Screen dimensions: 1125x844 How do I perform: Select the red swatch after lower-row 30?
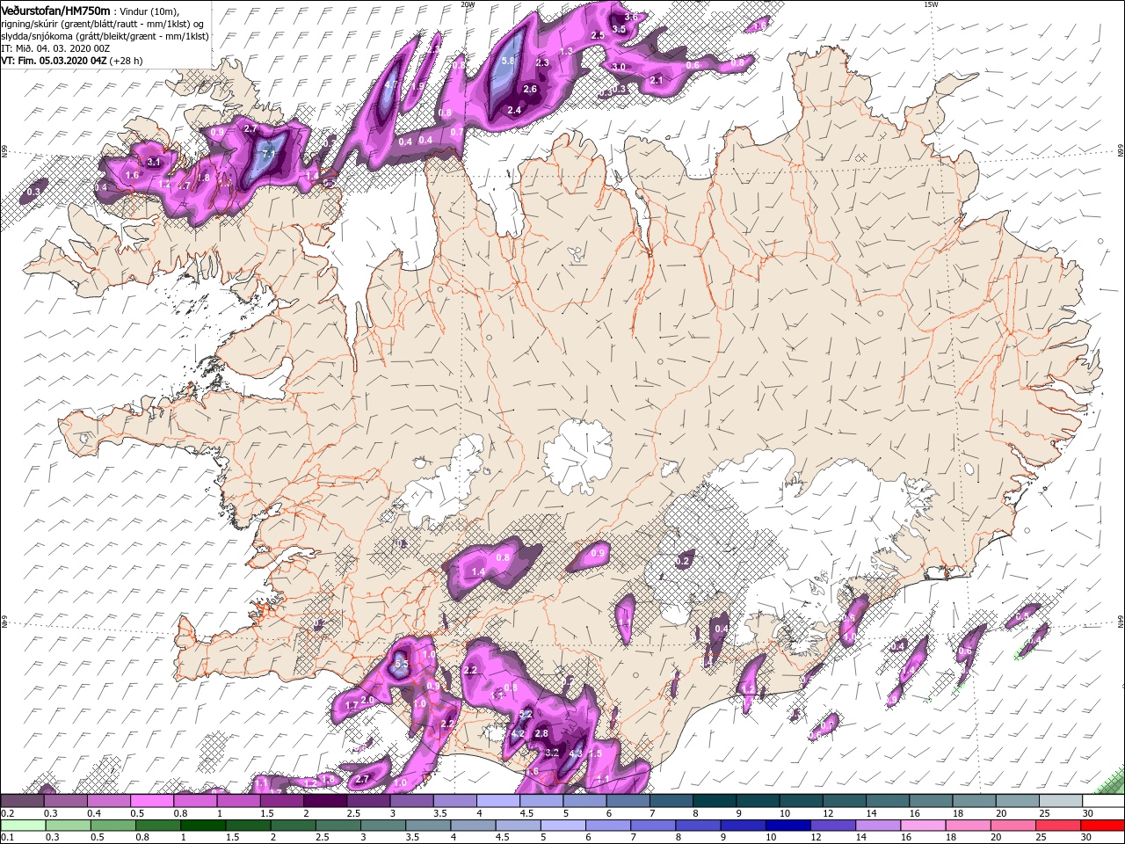(x=1104, y=826)
